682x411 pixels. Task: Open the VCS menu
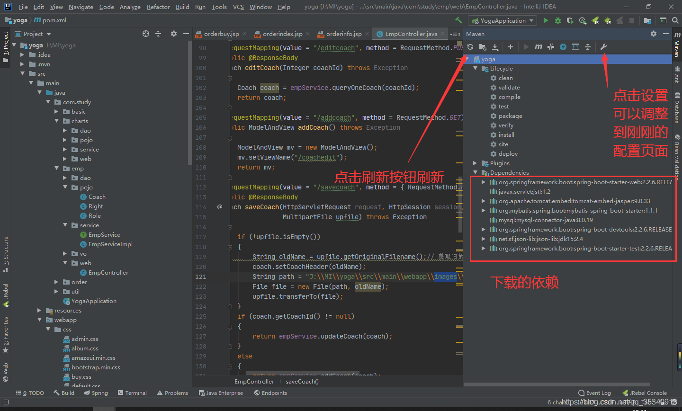pyautogui.click(x=238, y=7)
